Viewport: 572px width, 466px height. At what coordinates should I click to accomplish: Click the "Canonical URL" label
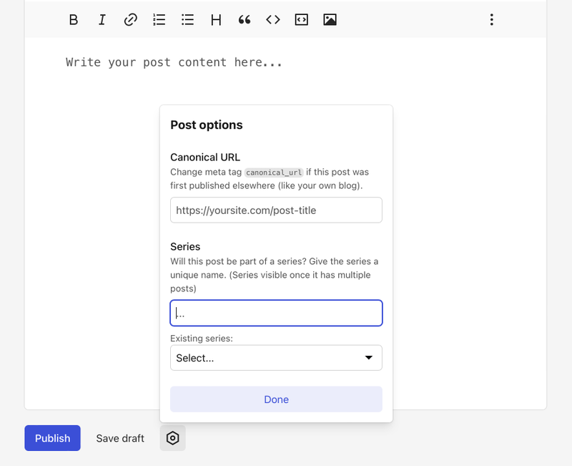205,157
